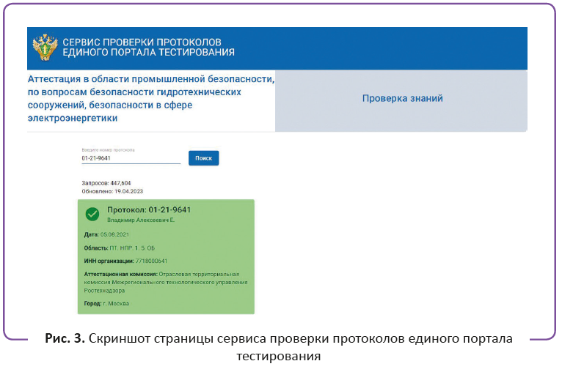Click the 'Введите номер протокола' field label

[x=108, y=150]
